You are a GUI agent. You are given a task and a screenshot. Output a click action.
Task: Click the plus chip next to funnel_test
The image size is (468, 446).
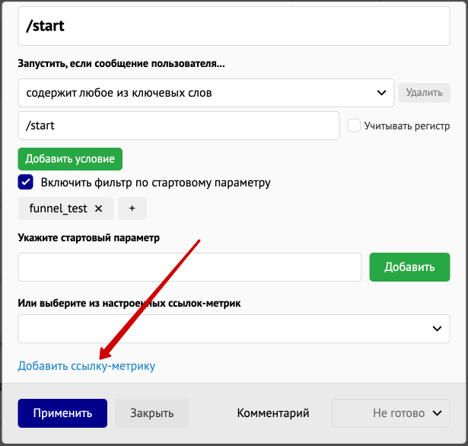click(132, 209)
